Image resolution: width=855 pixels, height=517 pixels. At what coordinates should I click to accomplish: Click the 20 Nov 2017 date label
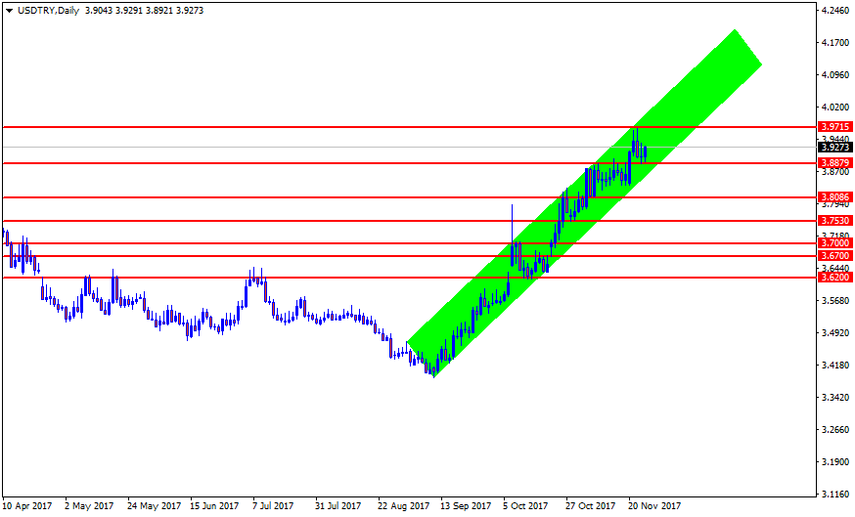point(653,506)
